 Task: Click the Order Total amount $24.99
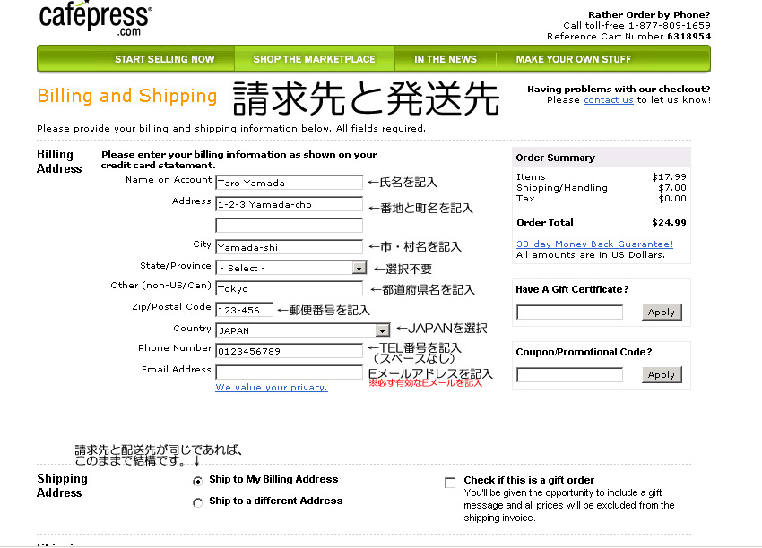(669, 223)
